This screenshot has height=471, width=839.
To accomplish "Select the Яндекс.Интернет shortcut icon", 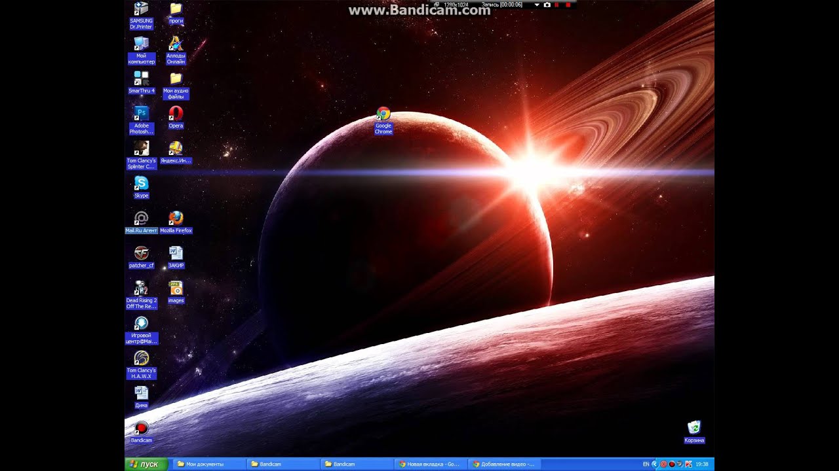I will pyautogui.click(x=176, y=152).
